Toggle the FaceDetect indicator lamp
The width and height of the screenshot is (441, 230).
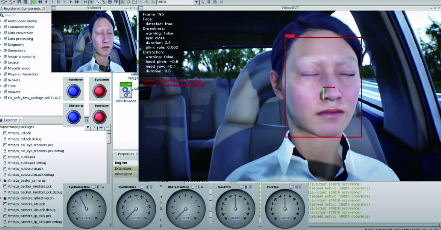(74, 91)
